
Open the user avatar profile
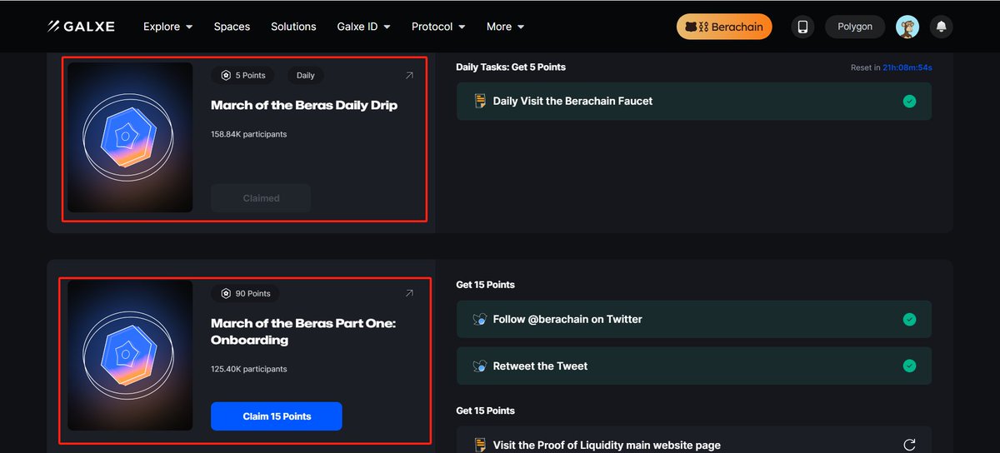907,27
